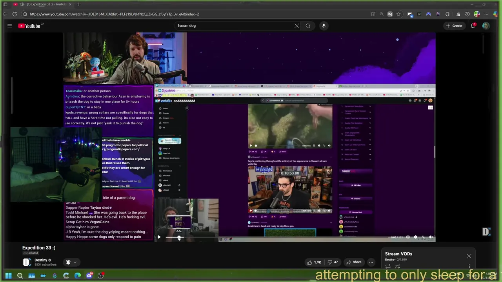Image resolution: width=502 pixels, height=282 pixels.
Task: Click the video title 'Expedition 33 :)'
Action: (x=39, y=248)
